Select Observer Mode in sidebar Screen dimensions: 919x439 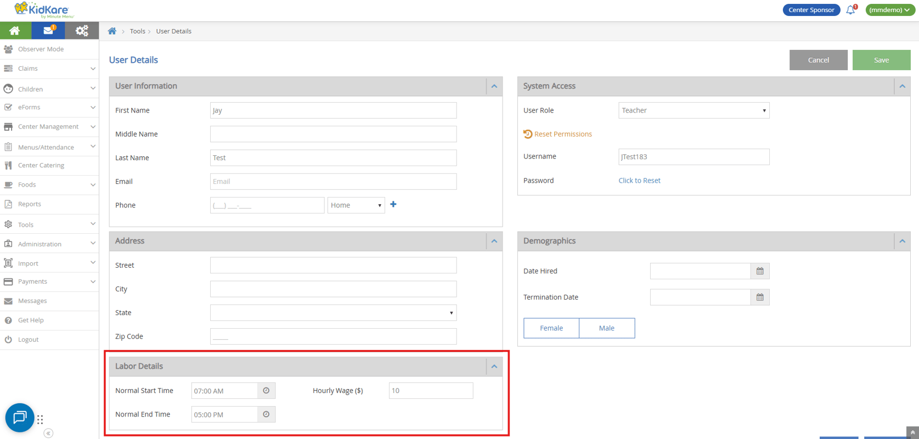click(49, 49)
